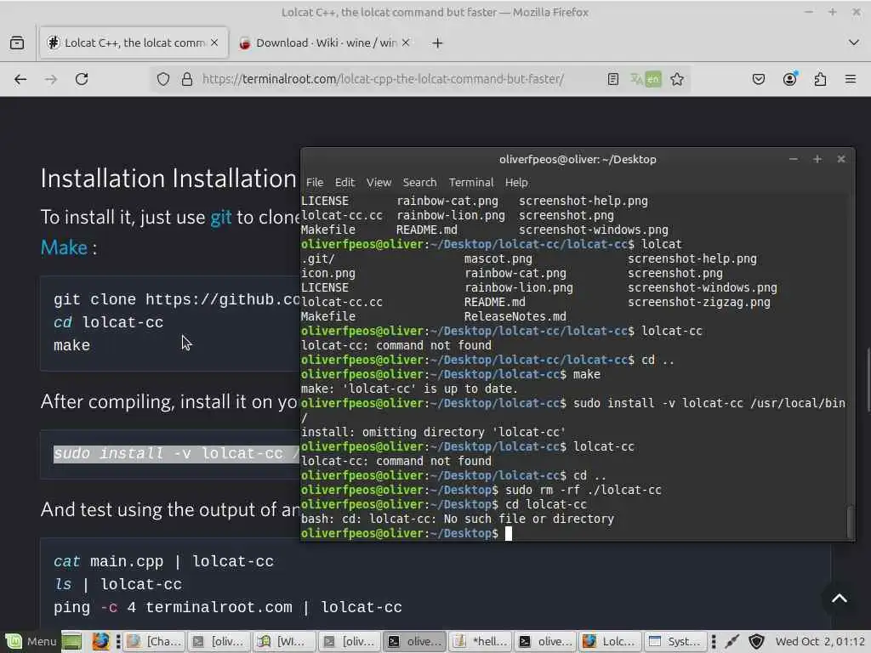Follow the git hyperlink in article

point(220,217)
